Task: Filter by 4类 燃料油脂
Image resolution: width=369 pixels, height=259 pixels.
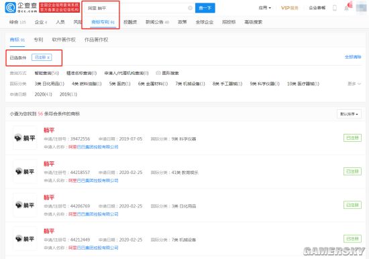Action: 87,84
